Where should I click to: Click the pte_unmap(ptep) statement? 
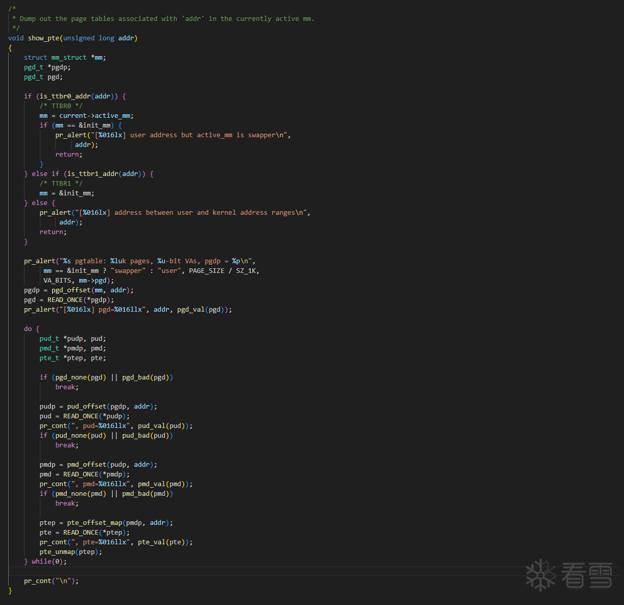tap(70, 552)
